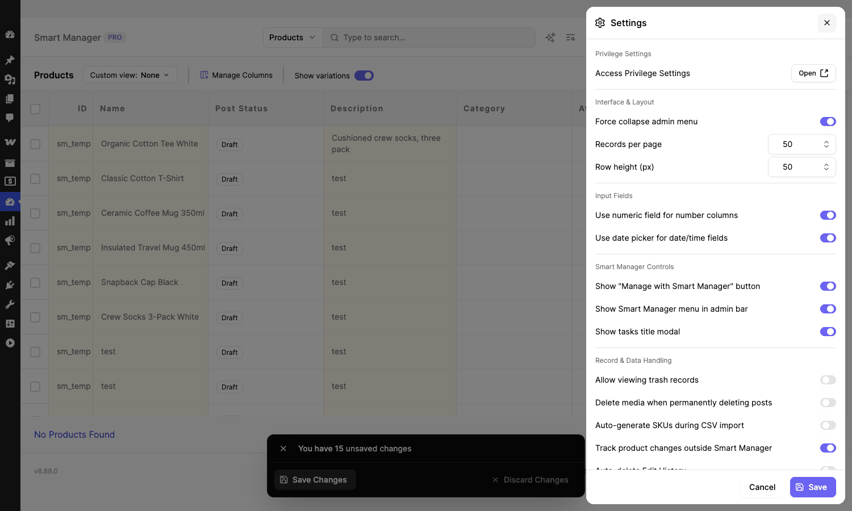Click Insulated Travel Mug 450ml name cell
852x511 pixels.
tap(151, 248)
